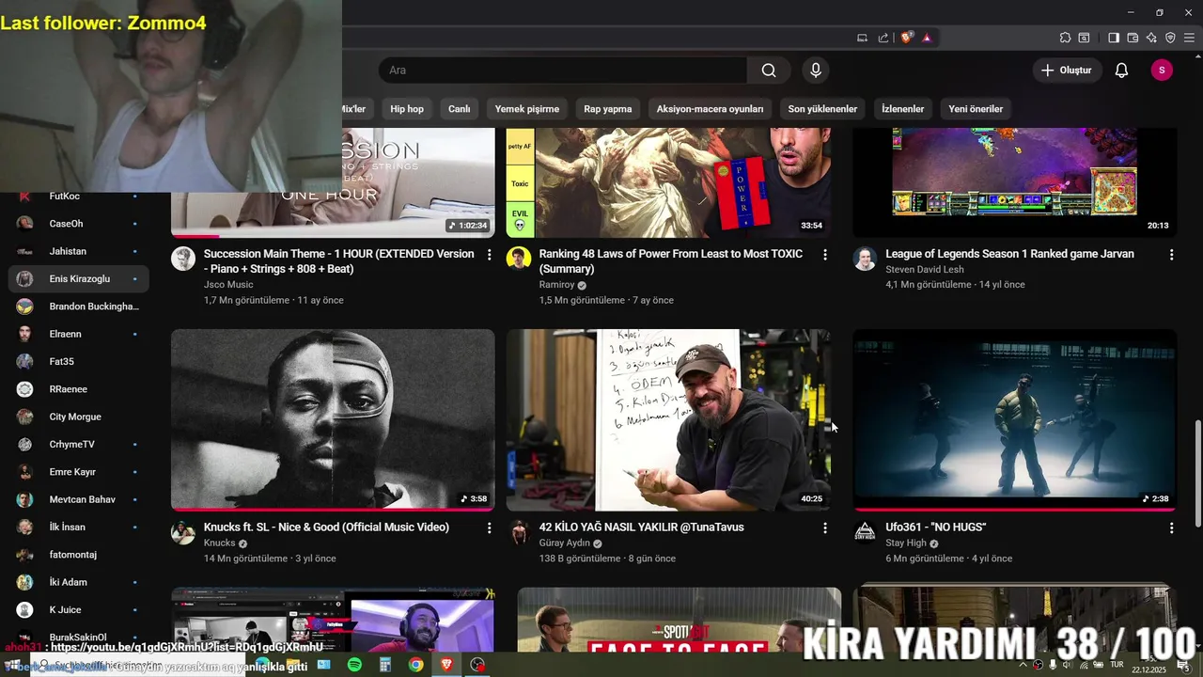Open Calculator from the taskbar
Viewport: 1203px width, 677px height.
click(x=384, y=665)
